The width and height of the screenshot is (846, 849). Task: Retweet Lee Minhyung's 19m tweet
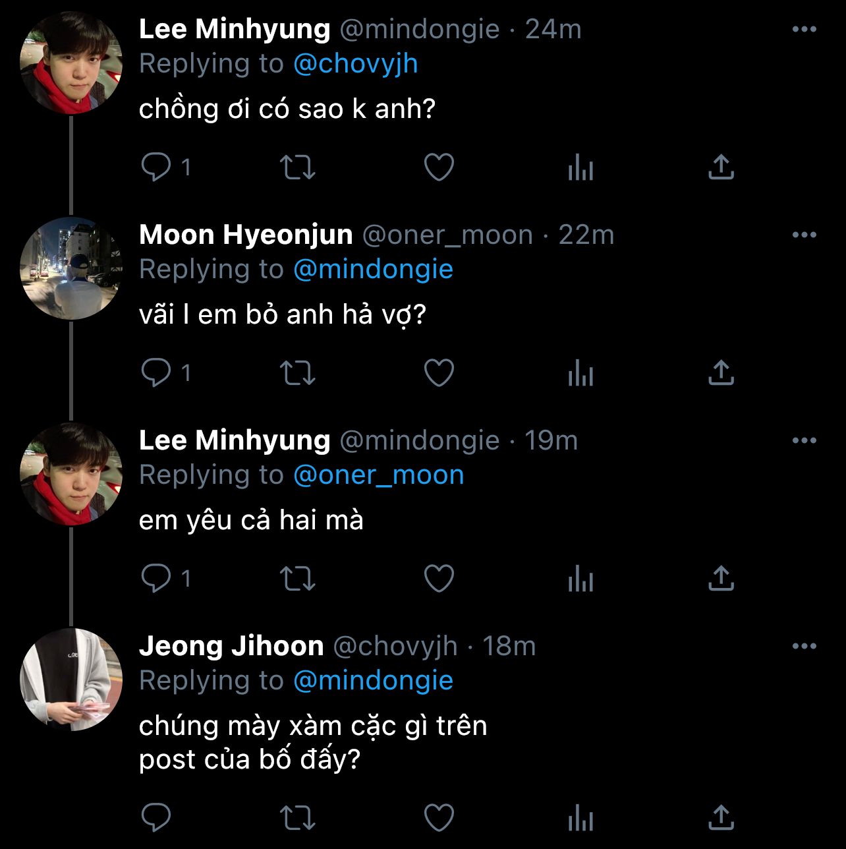[x=298, y=579]
